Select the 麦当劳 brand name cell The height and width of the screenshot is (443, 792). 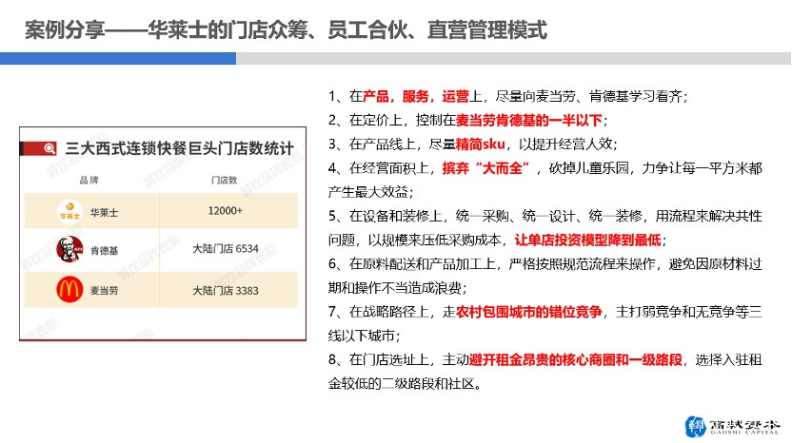coord(104,291)
